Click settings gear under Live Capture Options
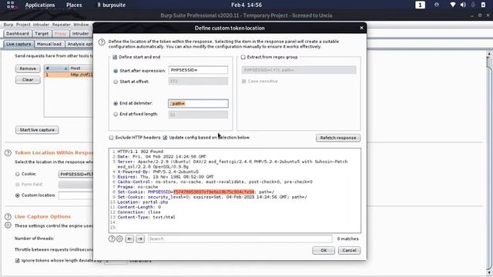This screenshot has height=277, width=493. pyautogui.click(x=8, y=225)
